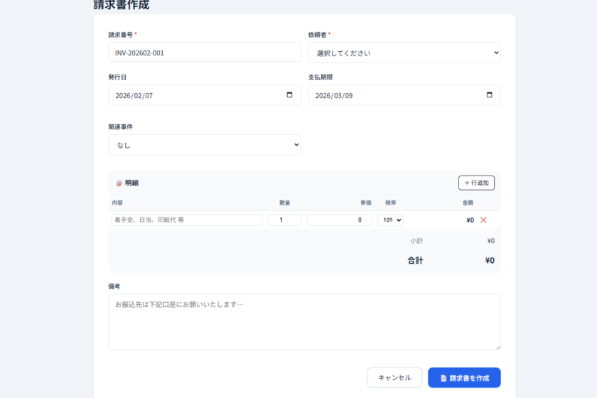Expand the 関連事件 dropdown
The width and height of the screenshot is (597, 398).
pos(204,145)
